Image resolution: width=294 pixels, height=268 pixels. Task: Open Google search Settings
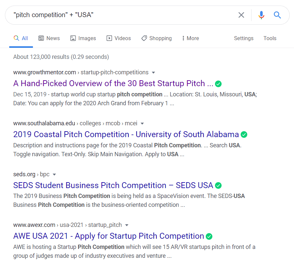(244, 38)
